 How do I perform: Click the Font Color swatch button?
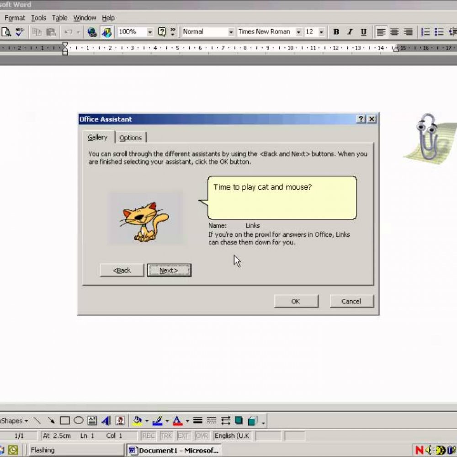point(177,420)
